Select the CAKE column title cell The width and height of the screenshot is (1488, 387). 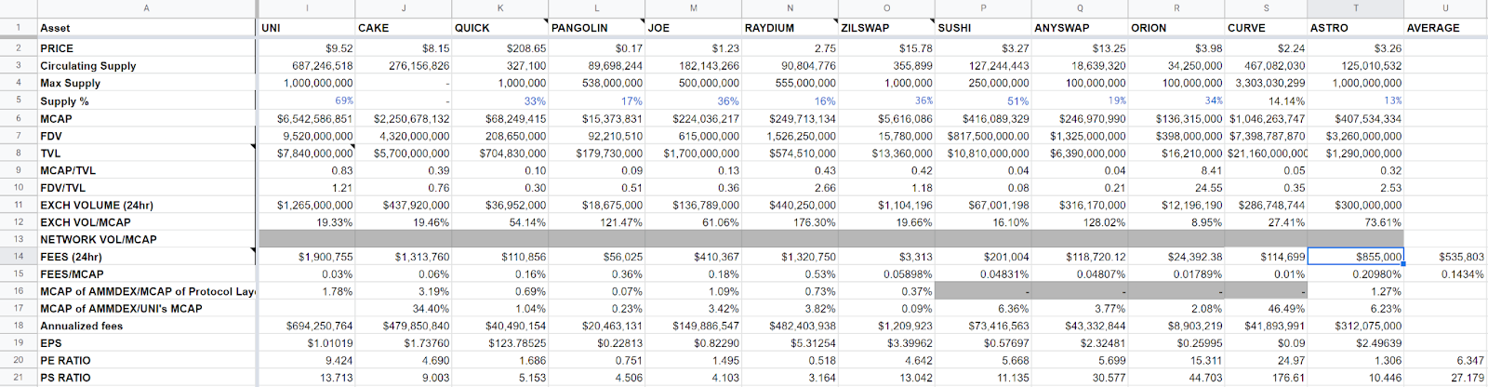pyautogui.click(x=403, y=28)
